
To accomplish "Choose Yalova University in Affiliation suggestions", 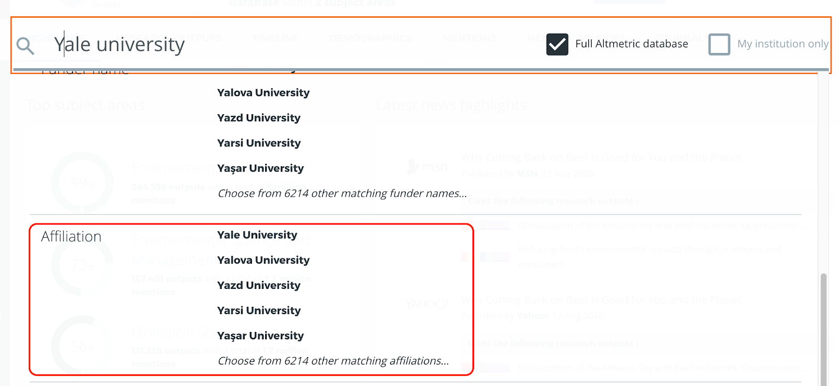I will click(263, 260).
